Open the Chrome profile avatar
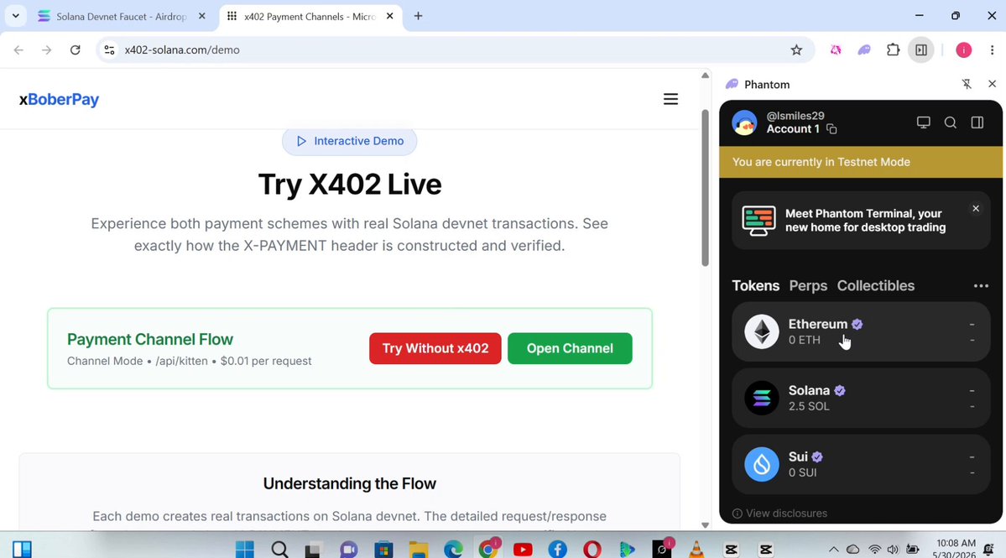The height and width of the screenshot is (558, 1006). click(x=964, y=50)
